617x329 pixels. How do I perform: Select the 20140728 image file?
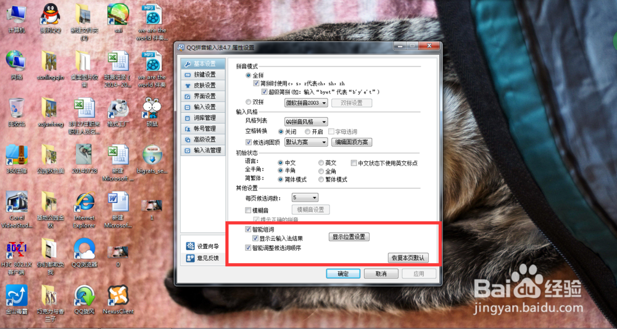coord(84,159)
